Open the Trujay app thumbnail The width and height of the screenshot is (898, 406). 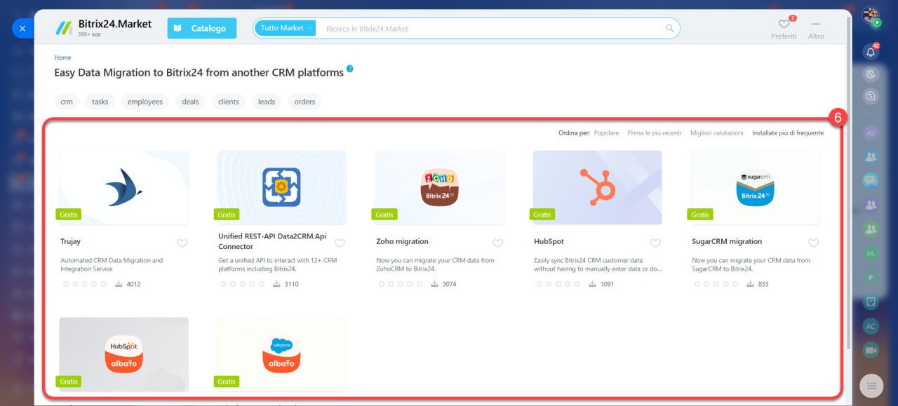click(124, 187)
